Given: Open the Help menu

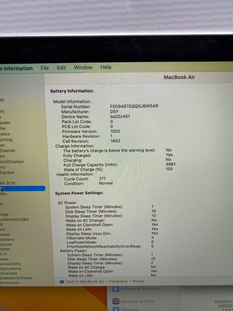Looking at the screenshot, I should coord(106,67).
